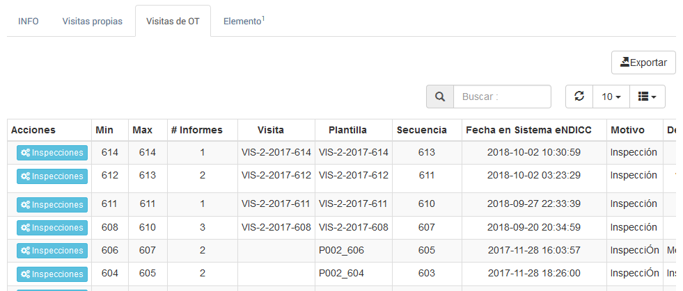Focus the Buscar search field
Image resolution: width=683 pixels, height=291 pixels.
tap(502, 97)
